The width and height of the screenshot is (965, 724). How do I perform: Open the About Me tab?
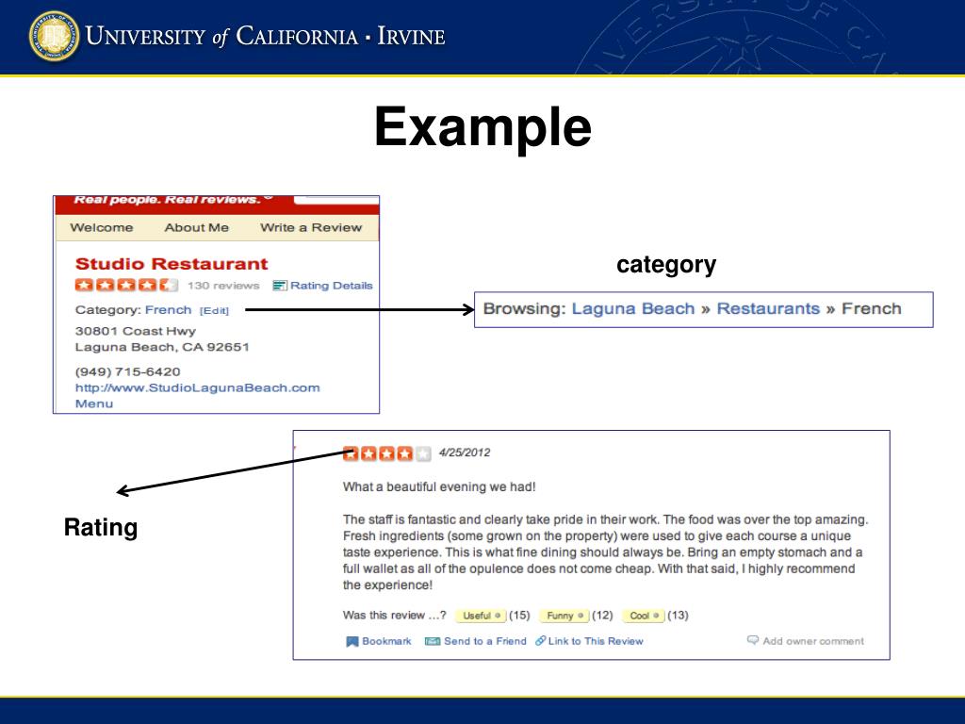[196, 228]
